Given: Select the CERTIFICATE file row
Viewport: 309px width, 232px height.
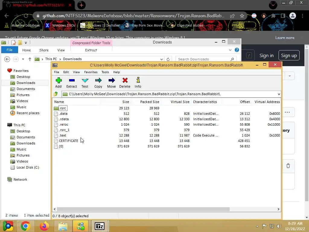Looking at the screenshot, I should tap(167, 141).
